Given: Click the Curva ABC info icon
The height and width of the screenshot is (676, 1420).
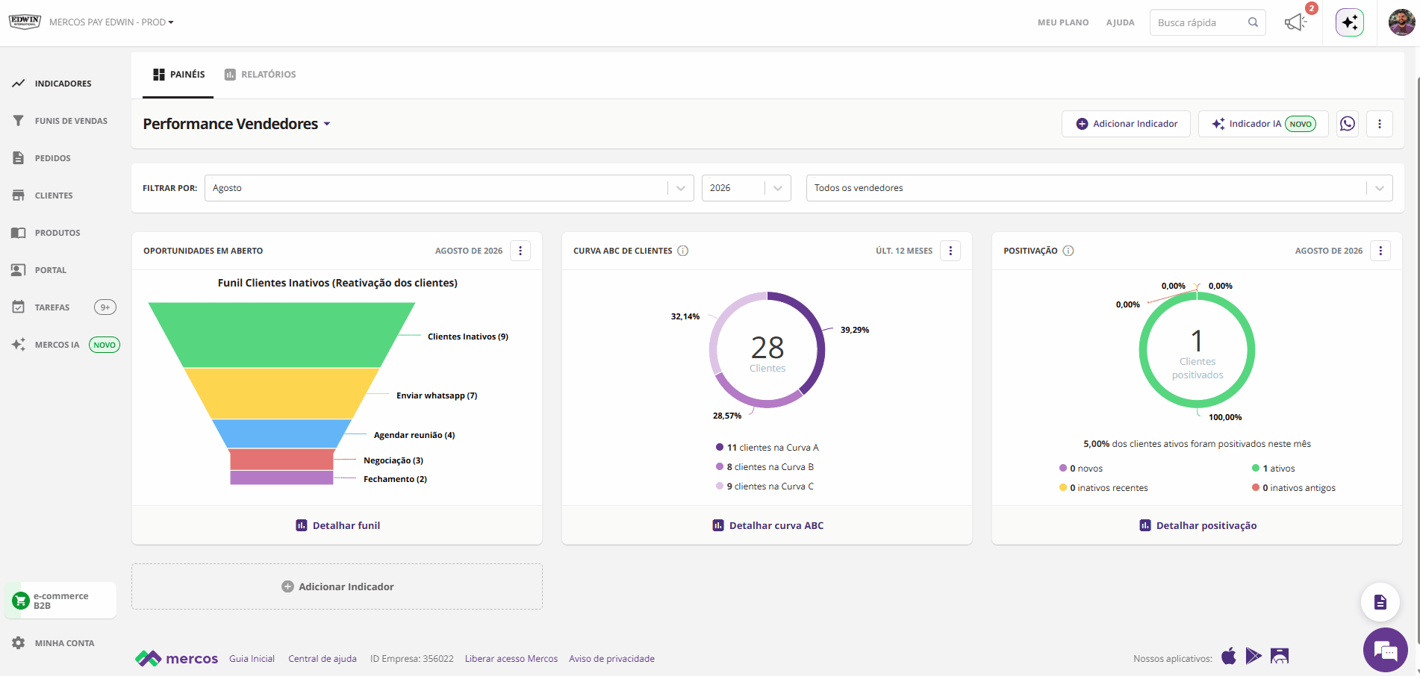Looking at the screenshot, I should [x=683, y=251].
